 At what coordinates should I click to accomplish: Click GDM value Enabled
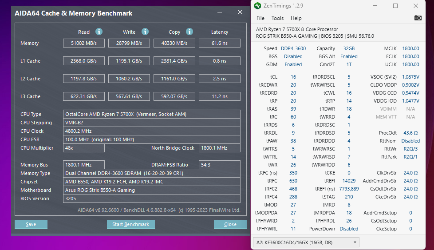pyautogui.click(x=293, y=64)
